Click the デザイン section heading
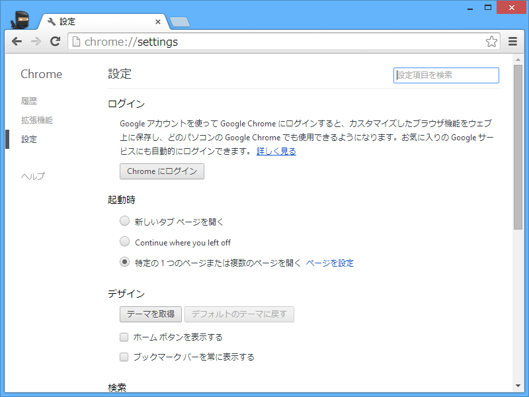The width and height of the screenshot is (529, 397). (126, 294)
